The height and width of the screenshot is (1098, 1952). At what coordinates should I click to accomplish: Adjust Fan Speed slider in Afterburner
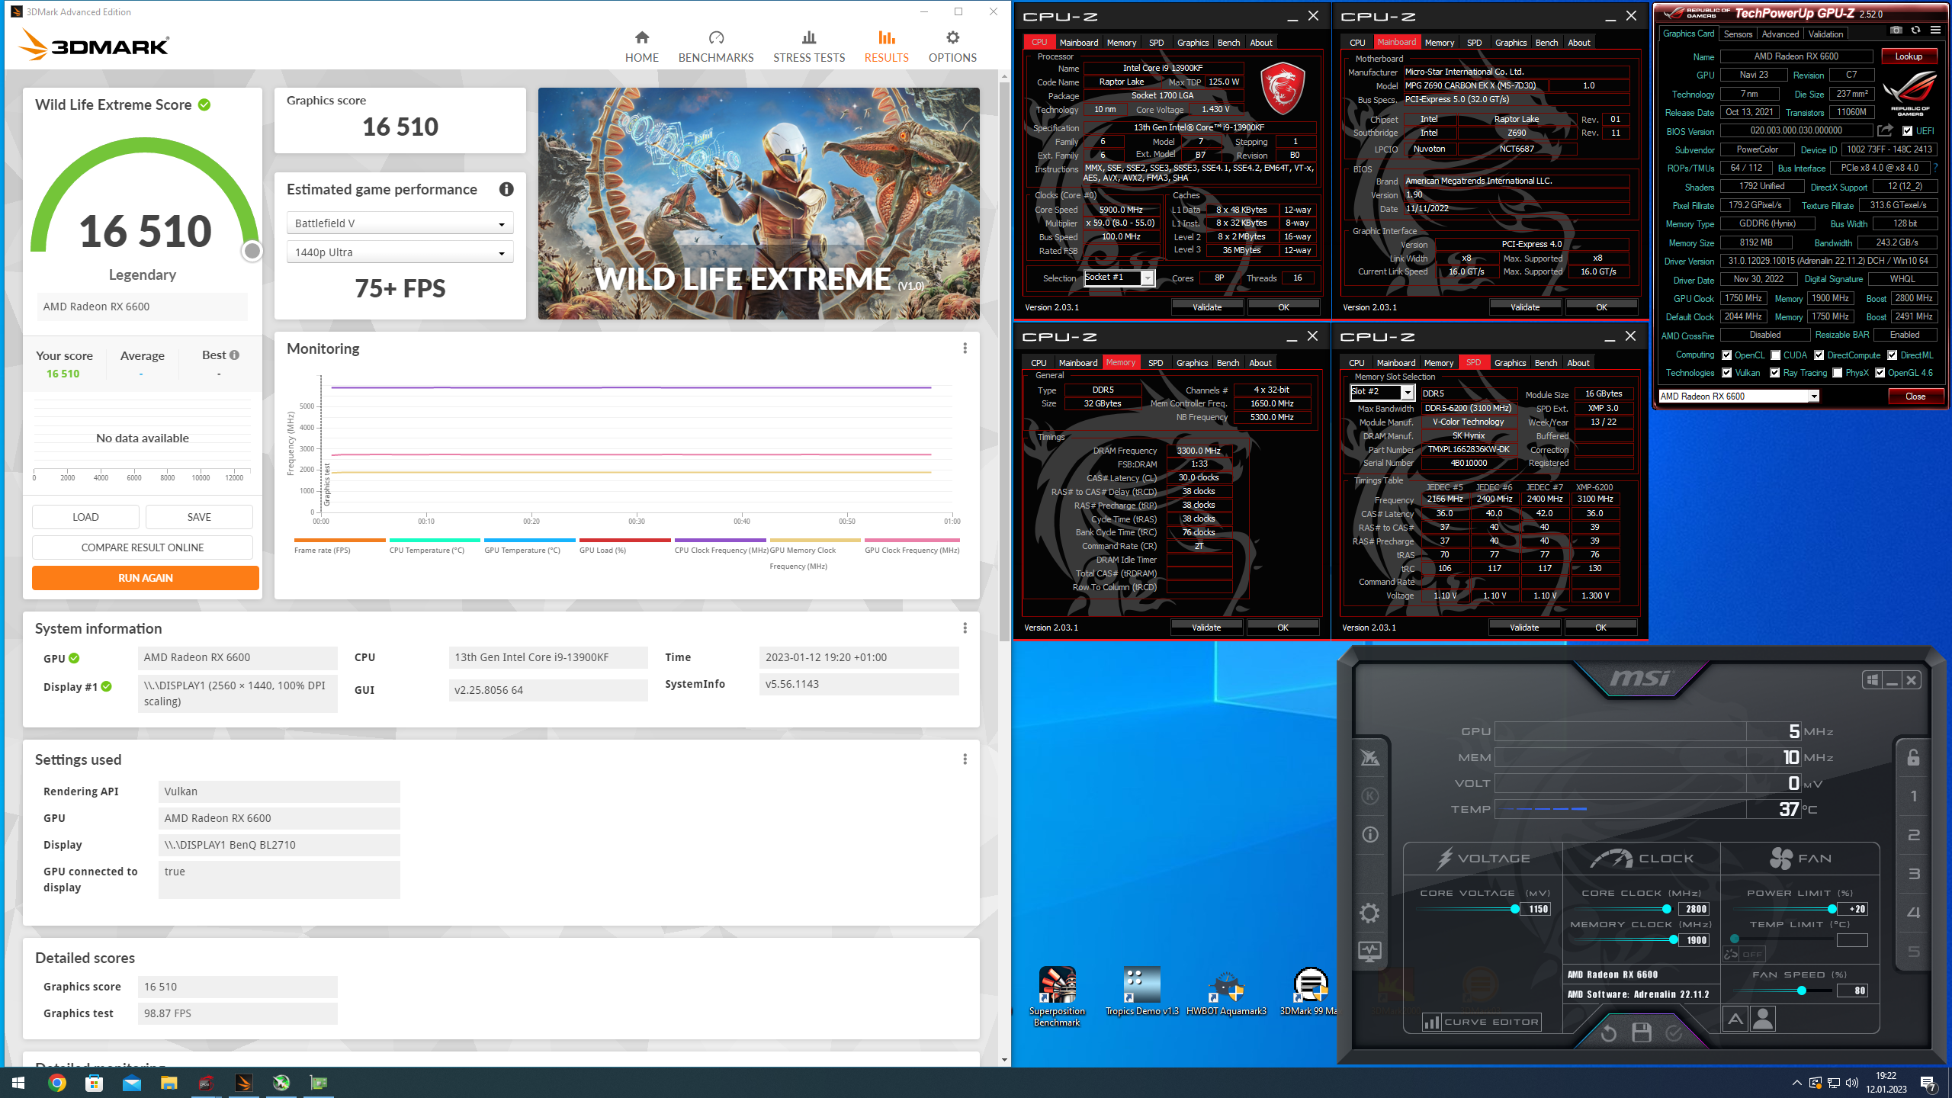point(1802,990)
